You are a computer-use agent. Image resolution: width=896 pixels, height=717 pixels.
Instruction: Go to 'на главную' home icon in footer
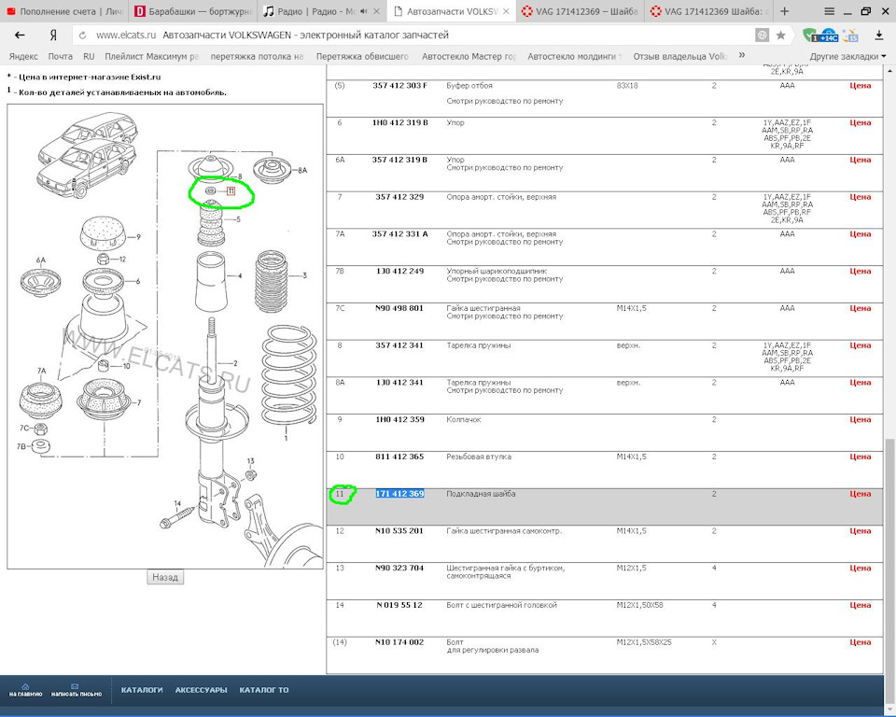click(25, 690)
